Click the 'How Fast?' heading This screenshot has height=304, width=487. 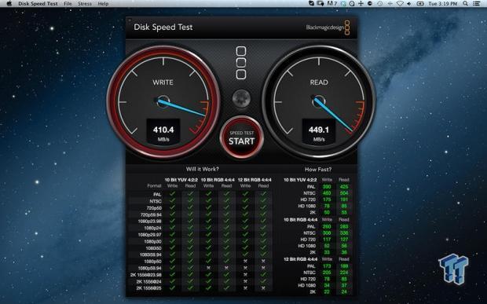[x=318, y=169]
